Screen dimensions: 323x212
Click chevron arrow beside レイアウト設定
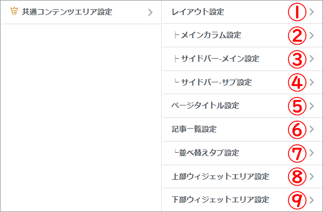(312, 12)
